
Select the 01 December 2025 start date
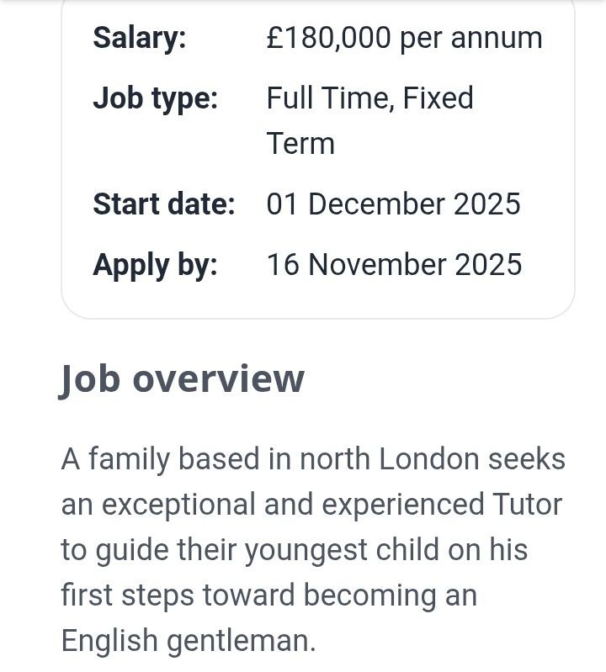(393, 204)
